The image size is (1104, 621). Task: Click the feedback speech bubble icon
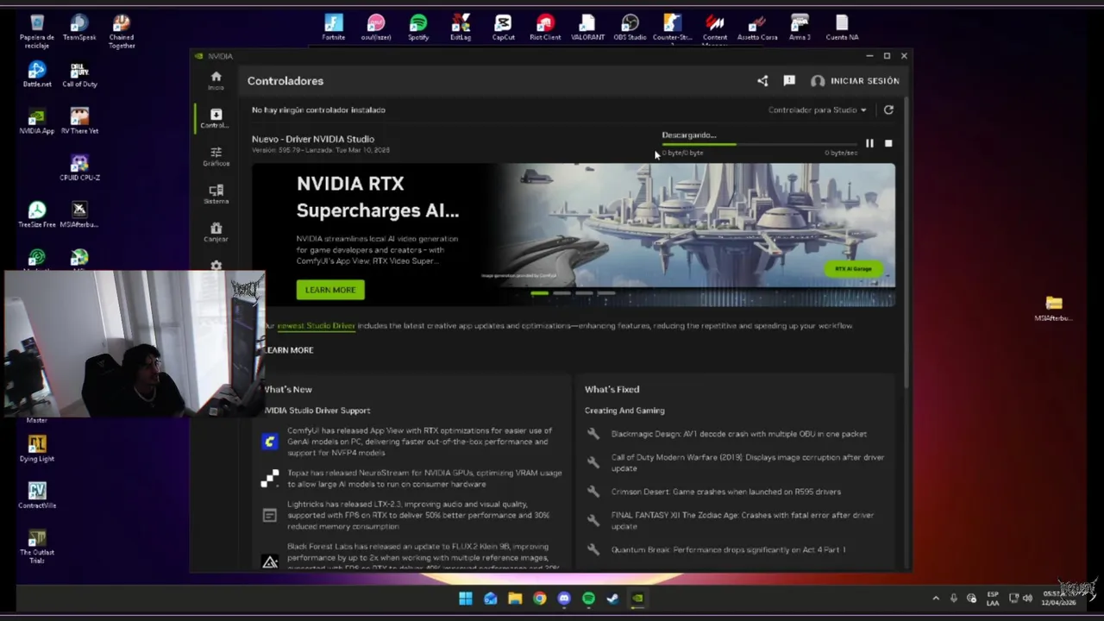click(x=789, y=81)
